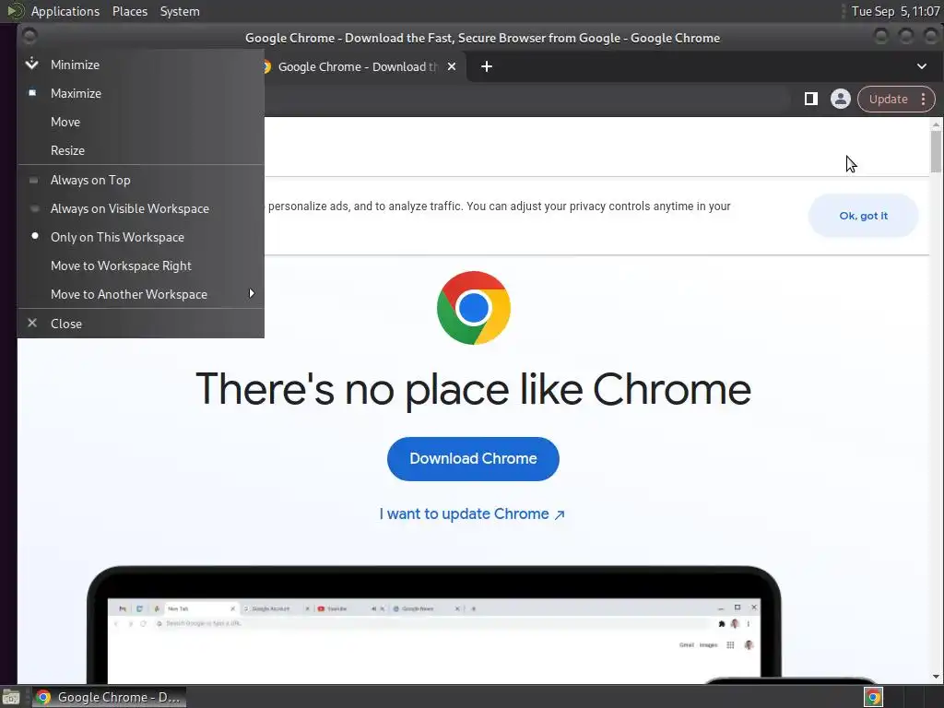
Task: Click Chrome workspace switcher icon in panel
Action: [874, 697]
